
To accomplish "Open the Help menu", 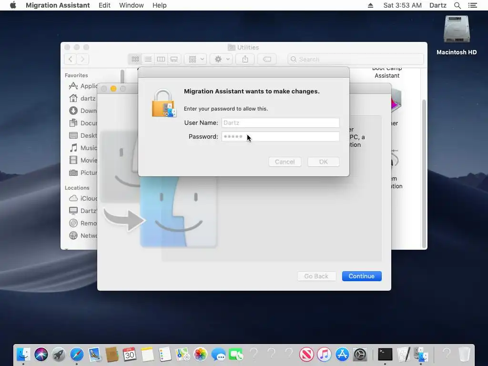I will (x=159, y=5).
